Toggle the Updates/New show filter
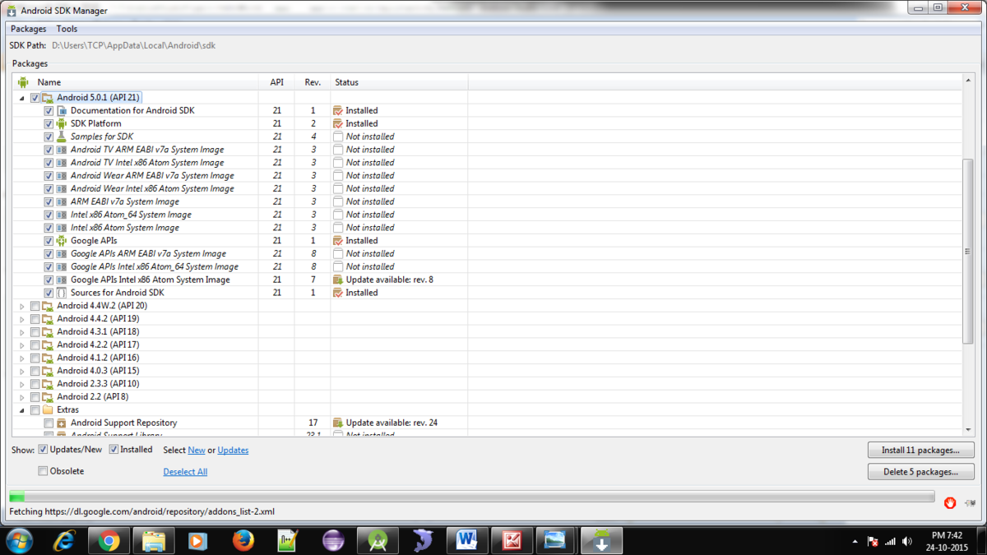The height and width of the screenshot is (555, 987). pos(44,450)
